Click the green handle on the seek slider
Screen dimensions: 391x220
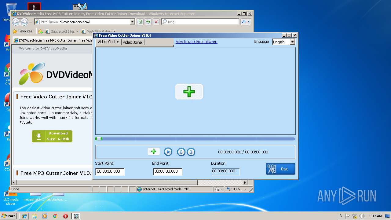pyautogui.click(x=99, y=139)
